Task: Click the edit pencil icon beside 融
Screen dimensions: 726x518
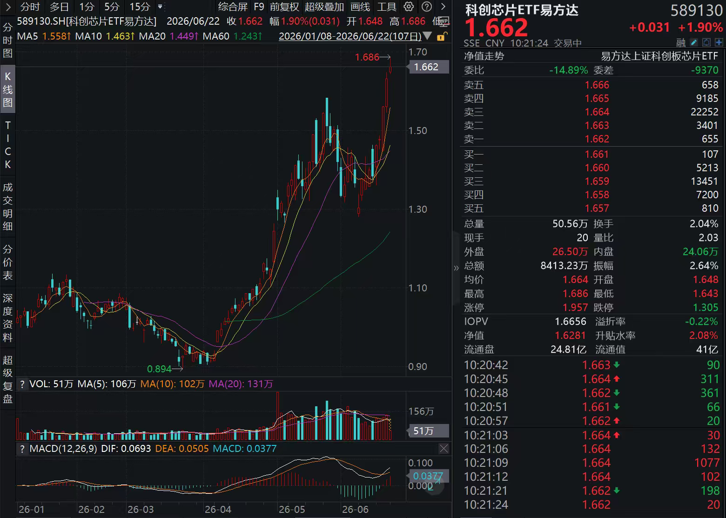Action: 694,43
